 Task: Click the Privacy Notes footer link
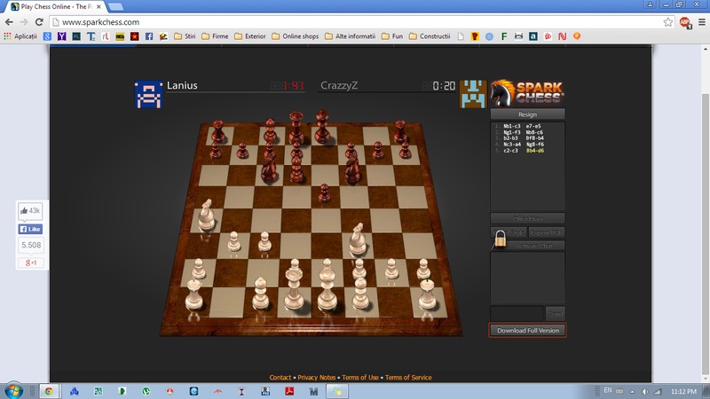click(x=317, y=378)
